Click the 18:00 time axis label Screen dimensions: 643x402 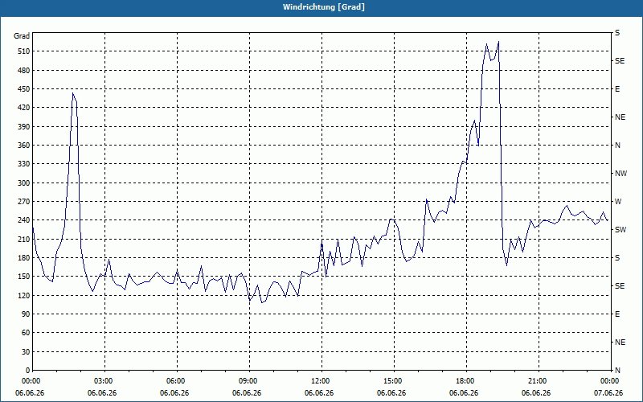466,380
